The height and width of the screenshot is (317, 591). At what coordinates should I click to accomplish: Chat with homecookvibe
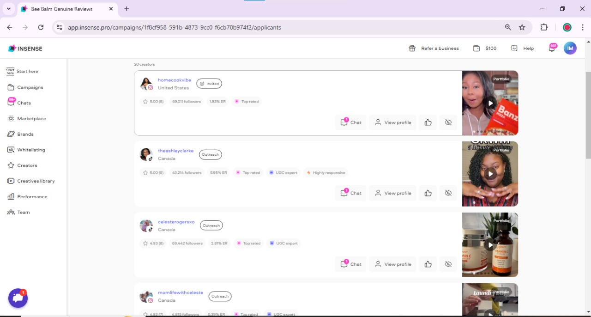(351, 122)
